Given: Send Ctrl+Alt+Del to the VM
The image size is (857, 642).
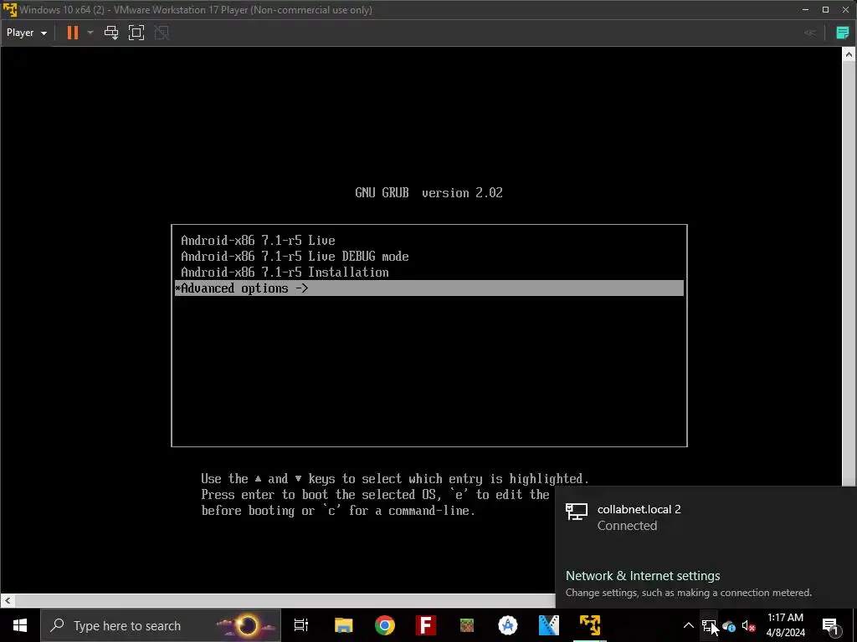Looking at the screenshot, I should click(x=111, y=33).
